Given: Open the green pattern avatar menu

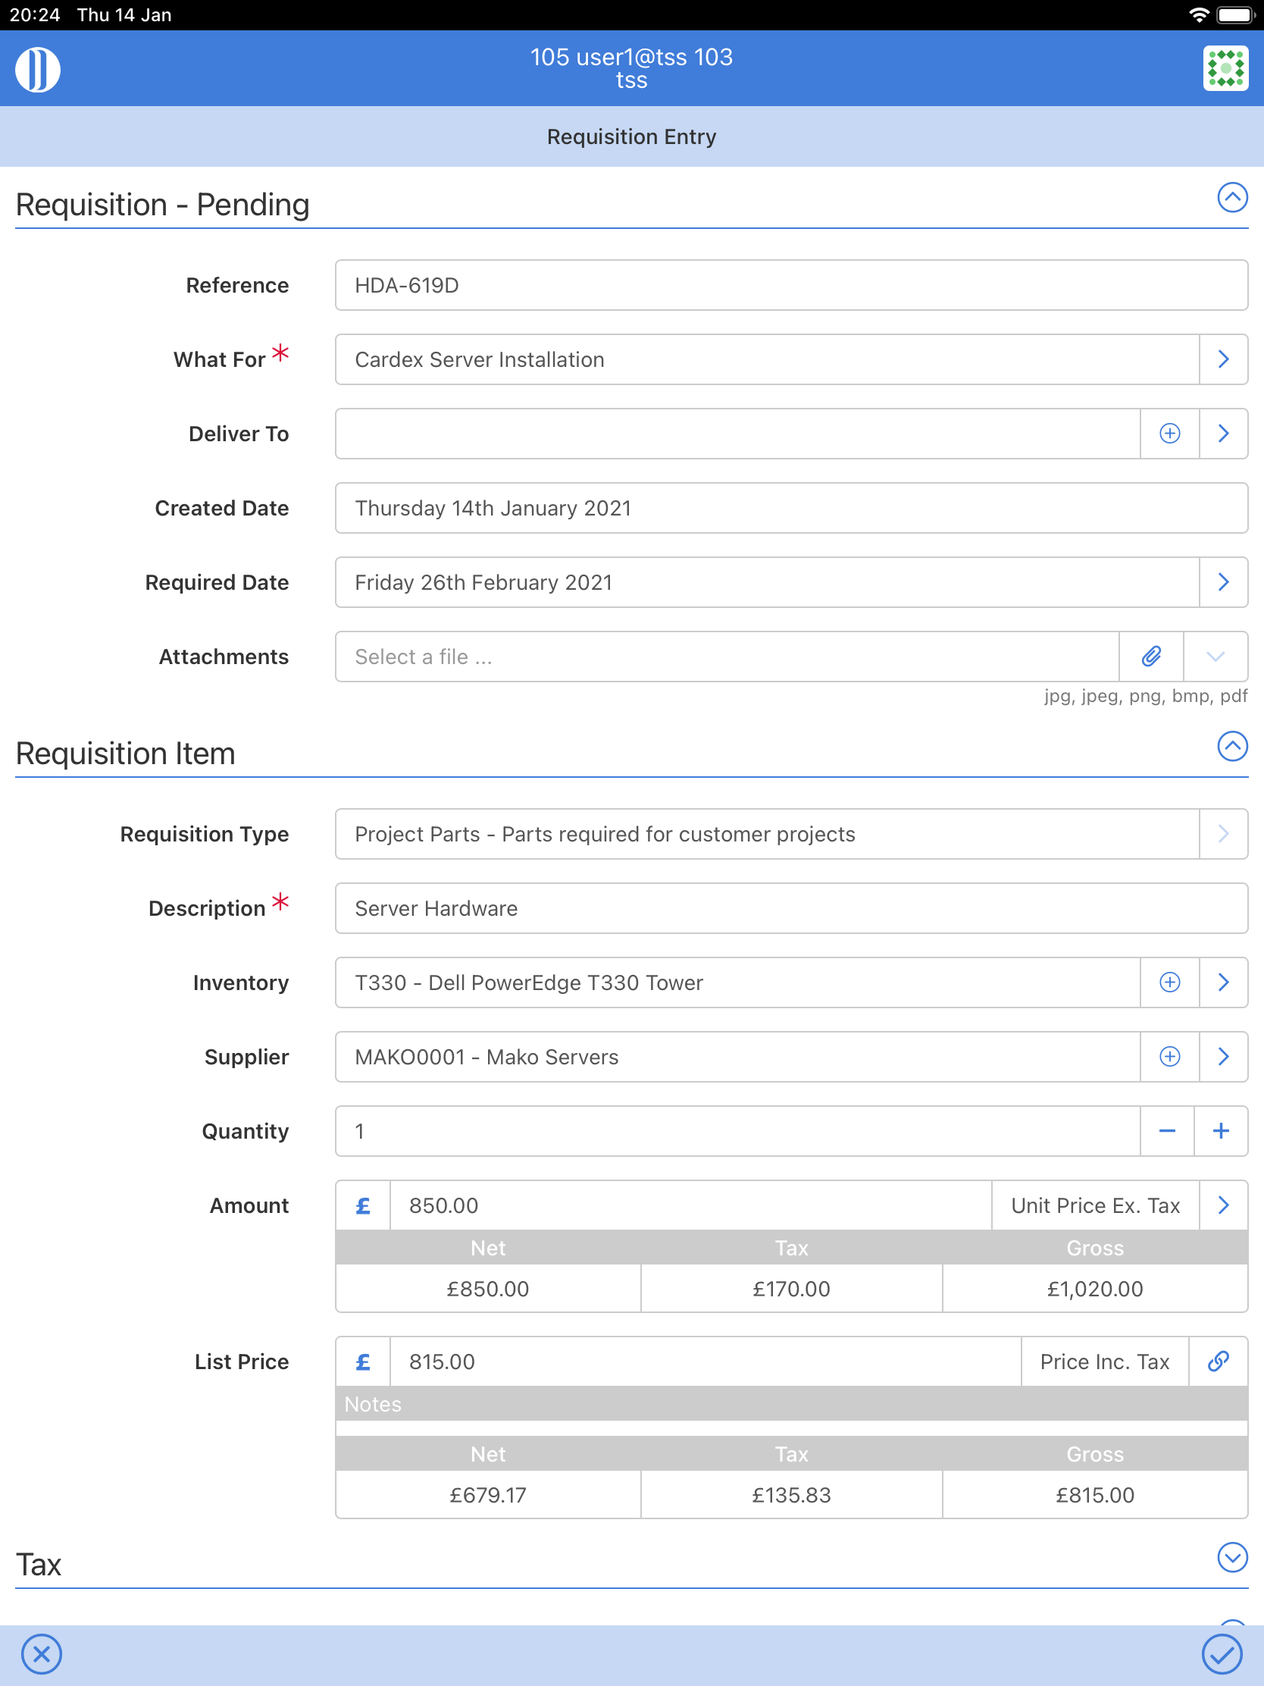Looking at the screenshot, I should pos(1225,68).
